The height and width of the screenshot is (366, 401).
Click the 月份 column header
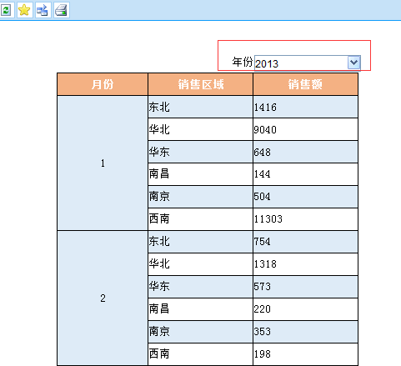point(103,84)
